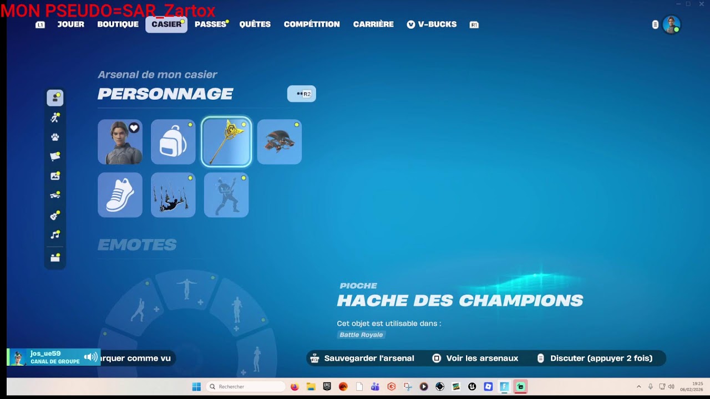Open the running-figure emotes category

[x=55, y=117]
